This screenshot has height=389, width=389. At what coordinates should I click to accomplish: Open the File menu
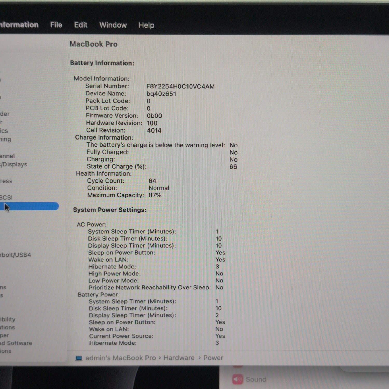(x=56, y=25)
